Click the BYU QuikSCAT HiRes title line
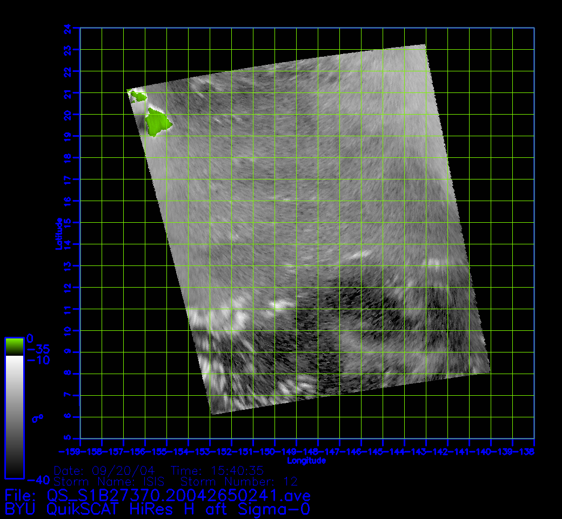This screenshot has height=519, width=562. coord(157,509)
